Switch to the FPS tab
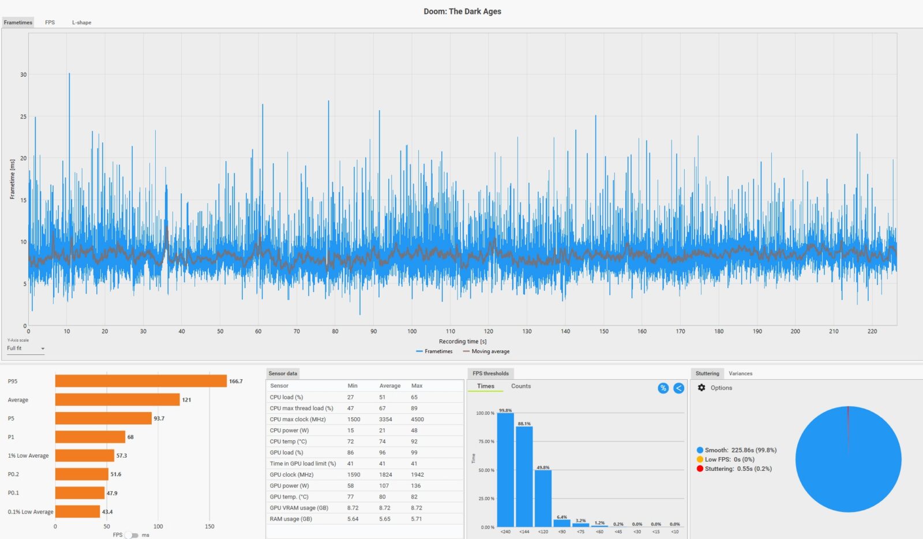923x539 pixels. 50,23
